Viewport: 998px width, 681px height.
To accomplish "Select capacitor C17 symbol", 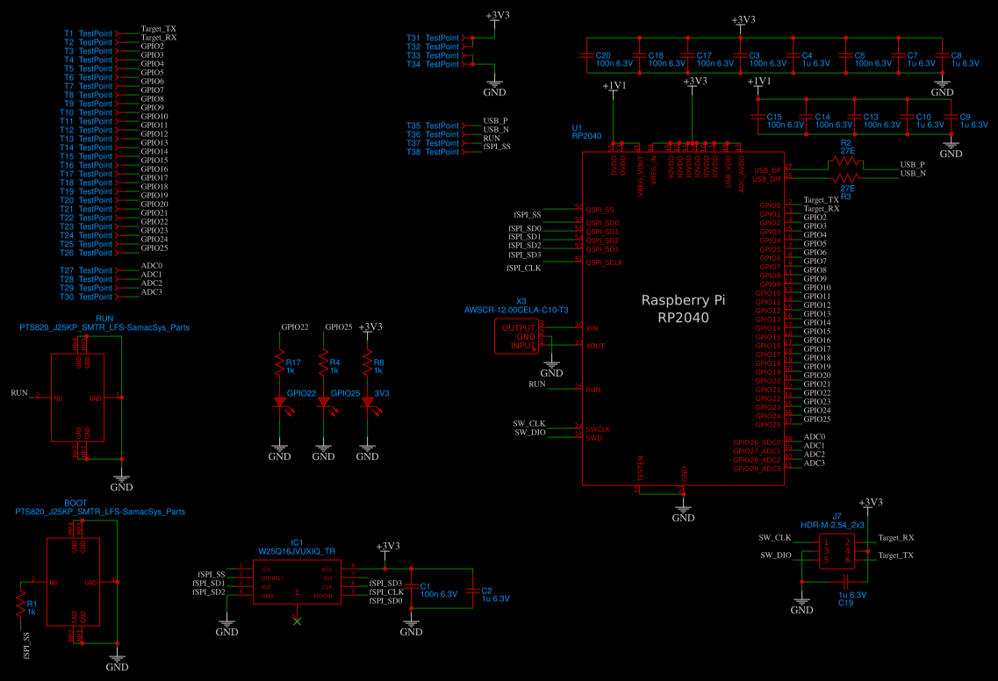I will click(x=687, y=55).
